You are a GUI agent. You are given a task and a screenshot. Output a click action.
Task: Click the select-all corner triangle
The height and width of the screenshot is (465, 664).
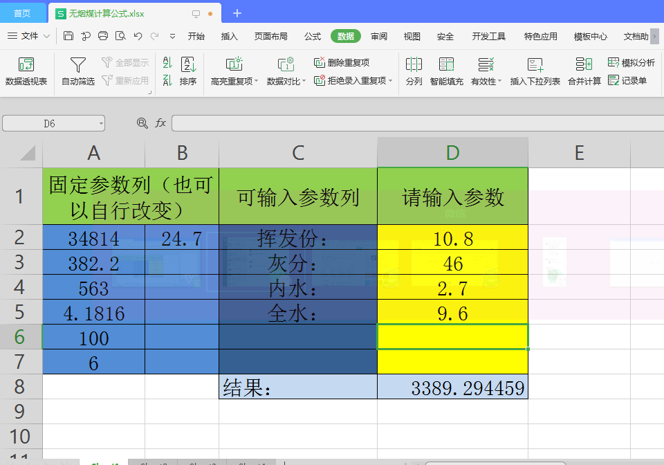(x=28, y=153)
